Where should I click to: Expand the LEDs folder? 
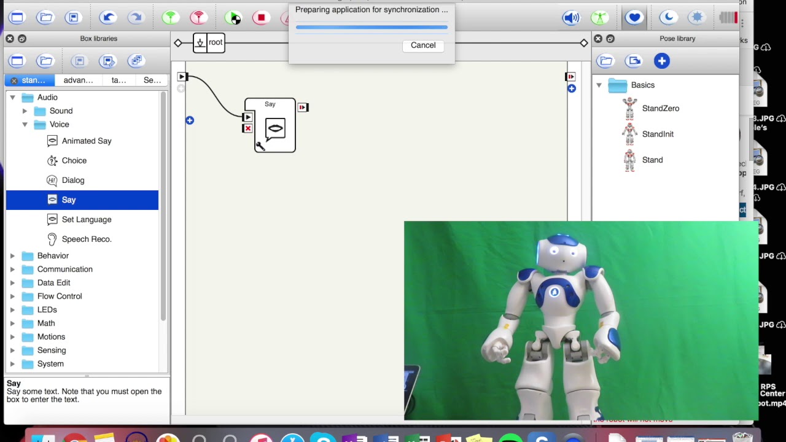point(12,310)
